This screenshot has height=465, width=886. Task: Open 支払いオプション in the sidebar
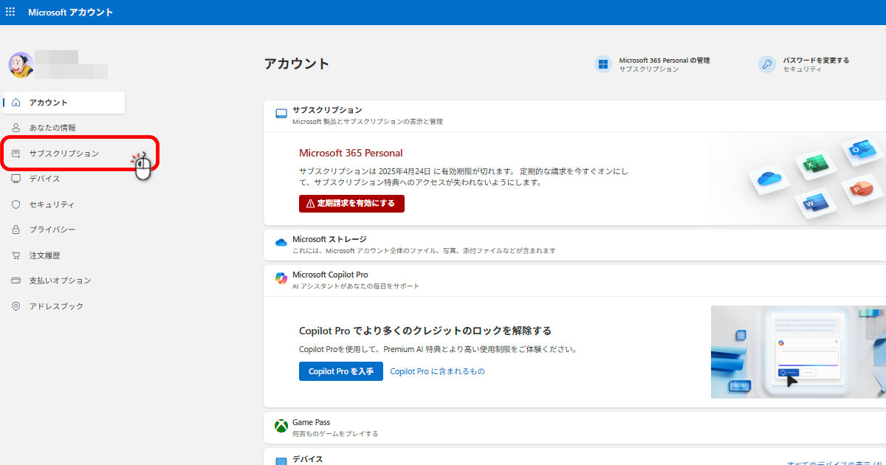tap(63, 280)
